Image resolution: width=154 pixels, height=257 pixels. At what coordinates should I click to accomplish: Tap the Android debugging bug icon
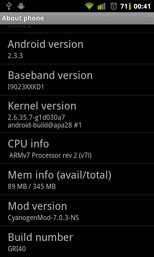[21, 6]
